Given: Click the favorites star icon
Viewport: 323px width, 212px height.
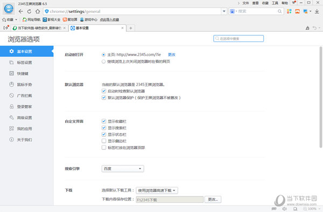Looking at the screenshot, I should click(x=4, y=20).
